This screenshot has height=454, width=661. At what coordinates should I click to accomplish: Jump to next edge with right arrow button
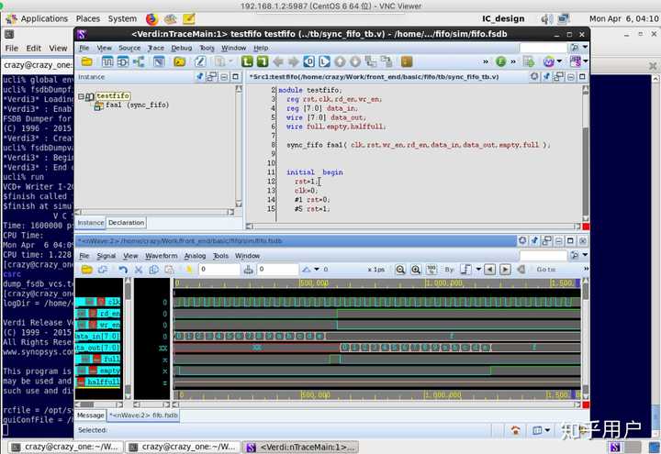pos(504,270)
